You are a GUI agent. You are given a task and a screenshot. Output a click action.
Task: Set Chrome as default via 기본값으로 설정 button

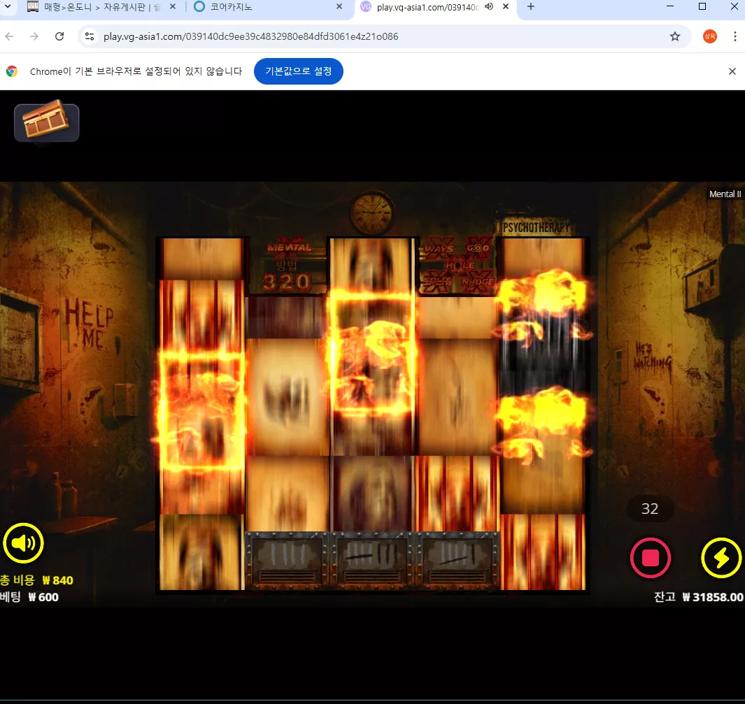(299, 71)
